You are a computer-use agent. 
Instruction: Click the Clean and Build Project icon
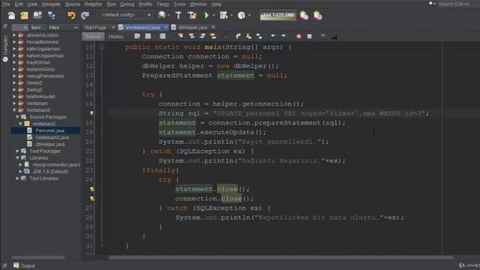point(192,15)
